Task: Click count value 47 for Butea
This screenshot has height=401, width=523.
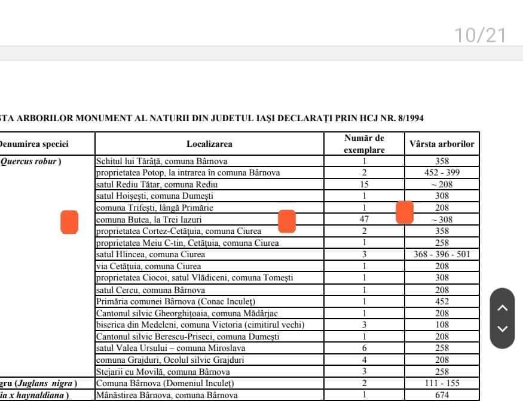Action: [x=364, y=219]
